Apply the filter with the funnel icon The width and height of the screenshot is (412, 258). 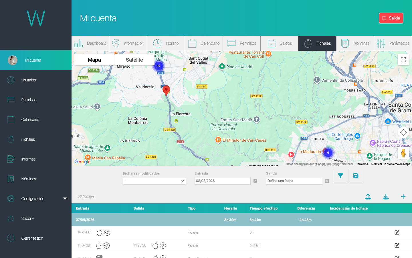(340, 176)
